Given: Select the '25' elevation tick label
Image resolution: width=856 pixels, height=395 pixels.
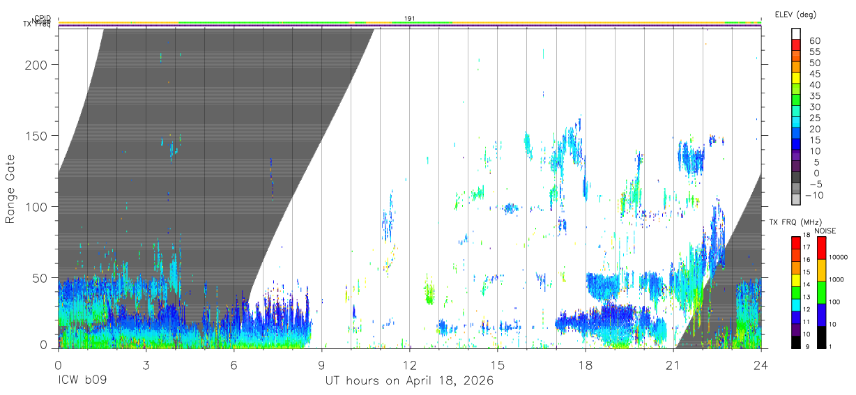Looking at the screenshot, I should [x=814, y=118].
